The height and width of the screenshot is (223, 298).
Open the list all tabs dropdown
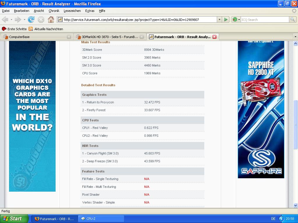[x=295, y=37]
